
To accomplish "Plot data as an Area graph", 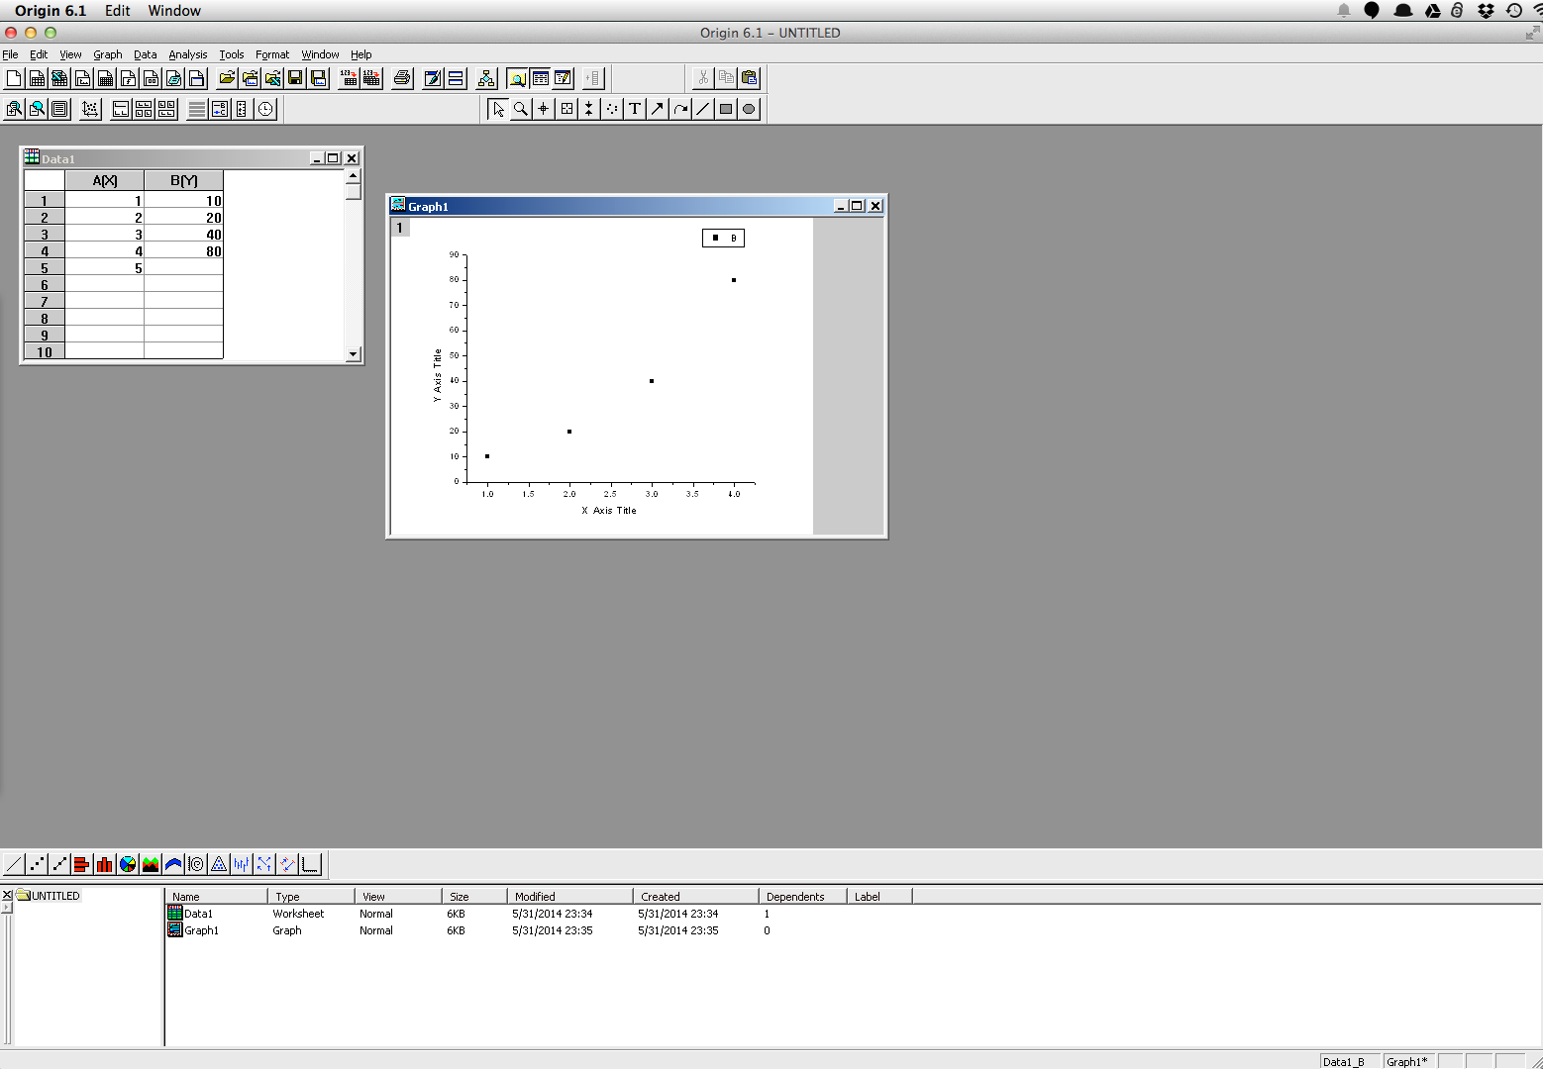I will point(151,864).
